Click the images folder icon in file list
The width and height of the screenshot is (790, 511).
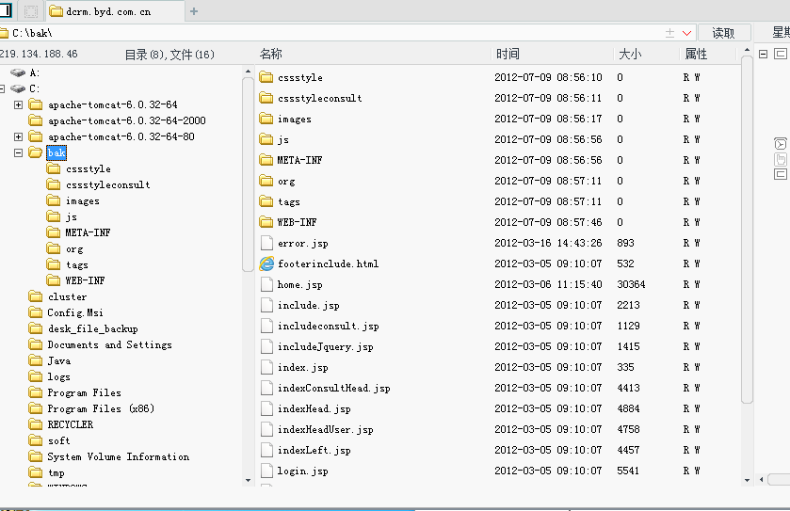[x=266, y=119]
